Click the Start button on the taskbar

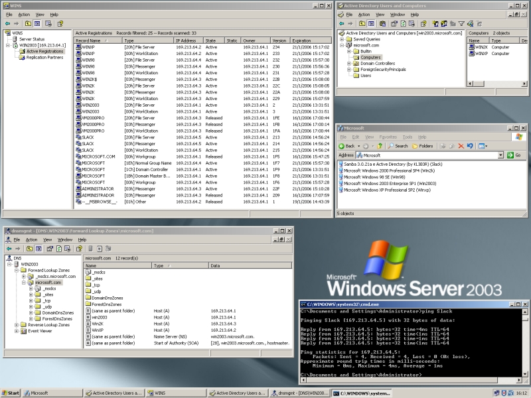(x=11, y=393)
